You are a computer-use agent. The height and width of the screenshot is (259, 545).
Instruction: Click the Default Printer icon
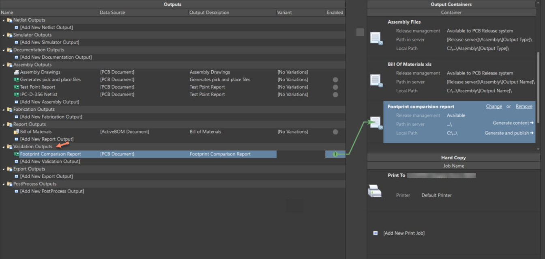(375, 191)
